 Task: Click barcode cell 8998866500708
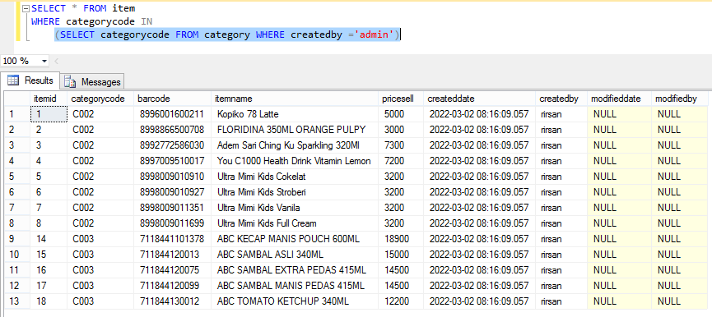173,130
